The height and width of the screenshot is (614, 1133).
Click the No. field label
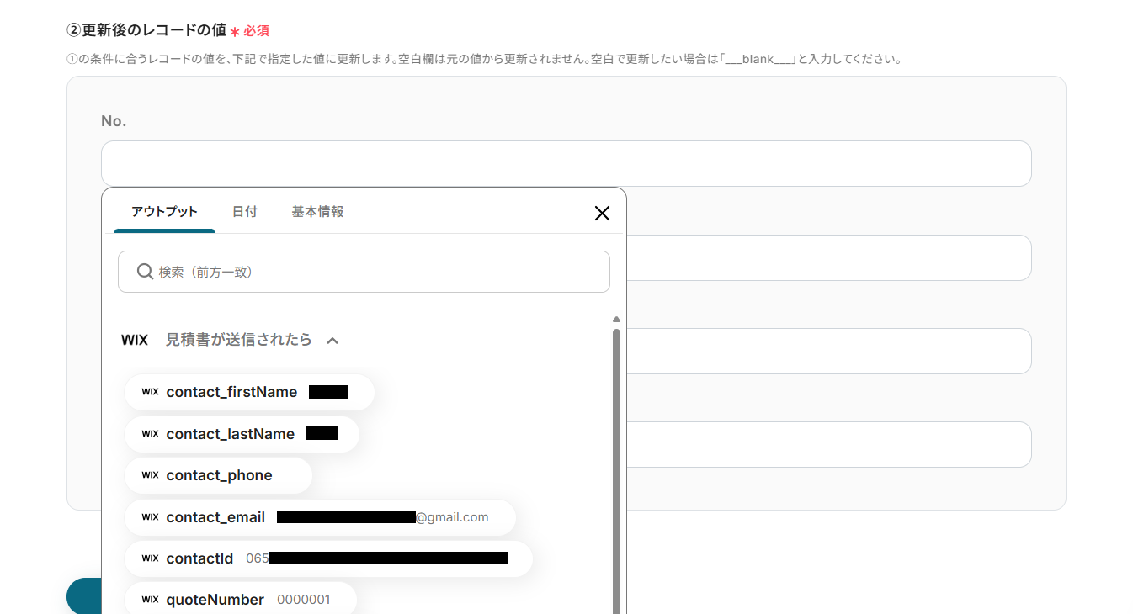(x=114, y=121)
